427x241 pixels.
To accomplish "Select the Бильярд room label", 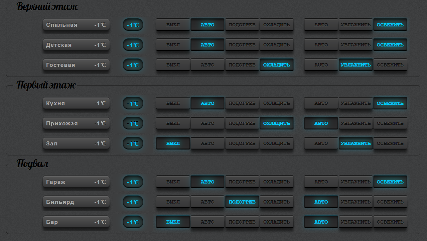I will [76, 202].
